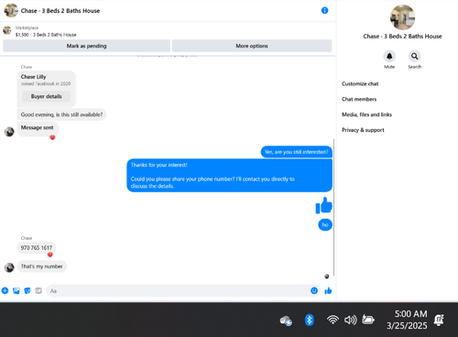The height and width of the screenshot is (337, 458).
Task: Click the large listing photo in side panel
Action: 402,17
